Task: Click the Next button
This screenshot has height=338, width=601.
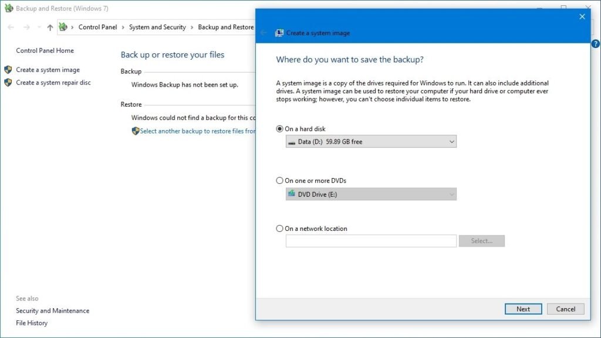Action: (523, 309)
